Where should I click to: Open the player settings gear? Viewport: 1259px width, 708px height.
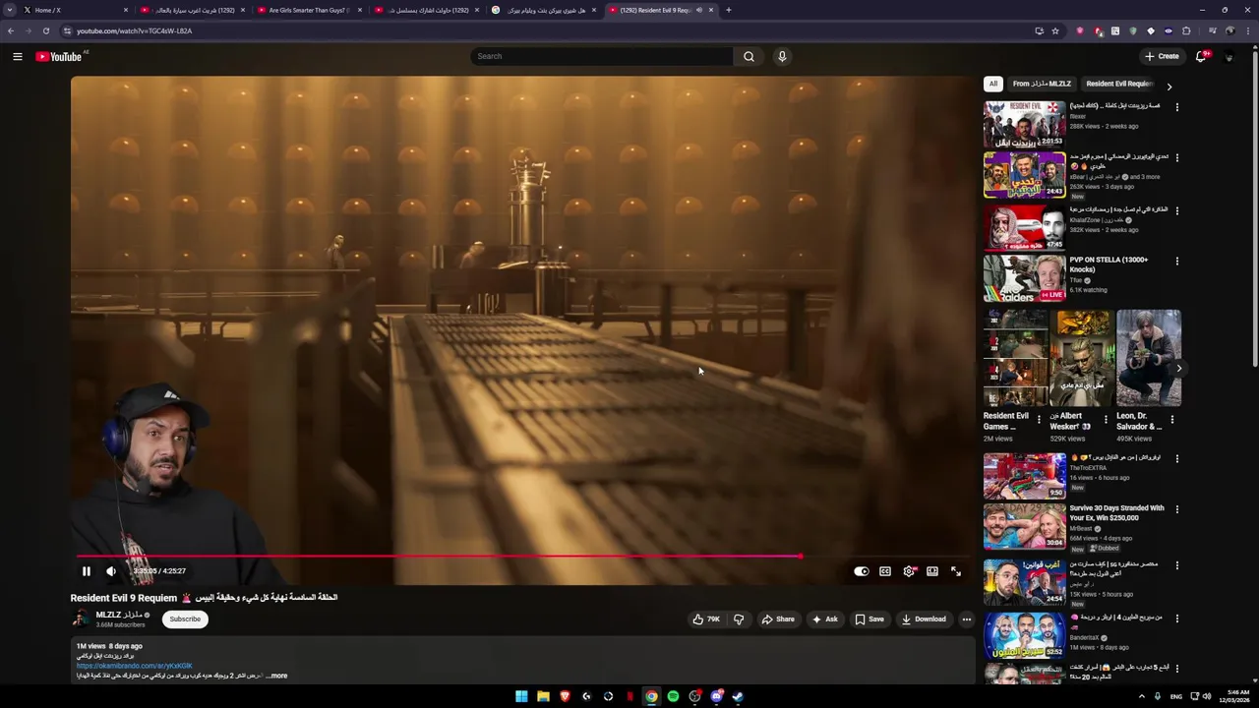coord(909,571)
